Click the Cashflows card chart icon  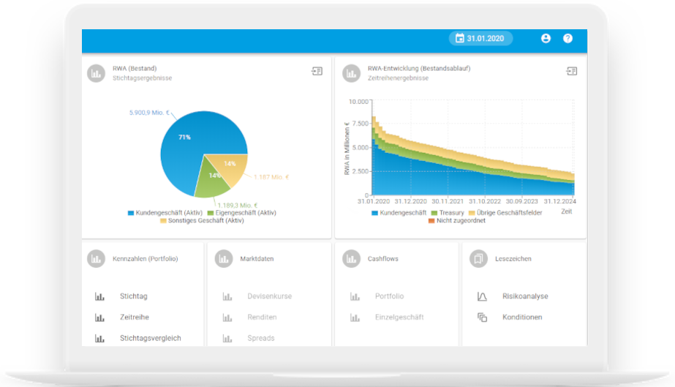pos(350,258)
